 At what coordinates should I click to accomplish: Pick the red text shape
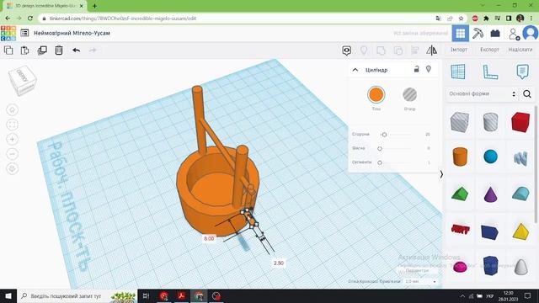tap(461, 229)
